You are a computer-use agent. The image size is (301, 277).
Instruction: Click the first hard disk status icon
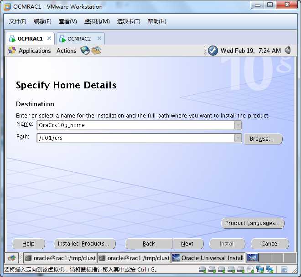tap(202, 270)
